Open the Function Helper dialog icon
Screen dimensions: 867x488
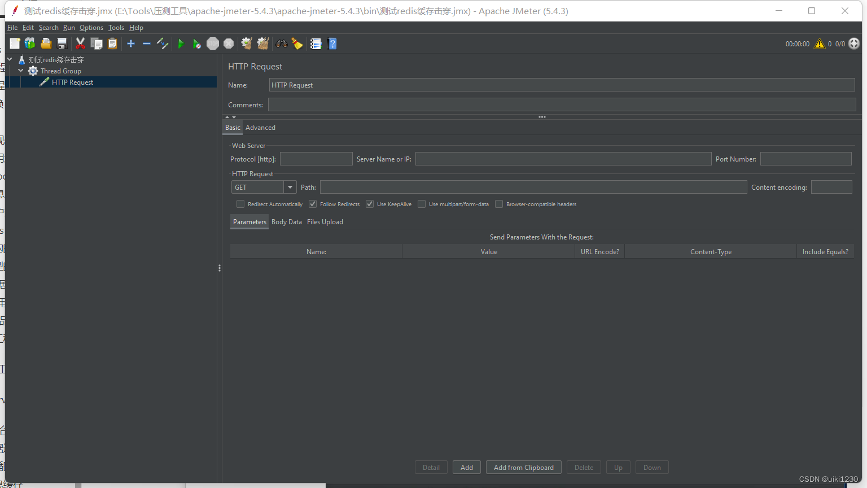(316, 43)
